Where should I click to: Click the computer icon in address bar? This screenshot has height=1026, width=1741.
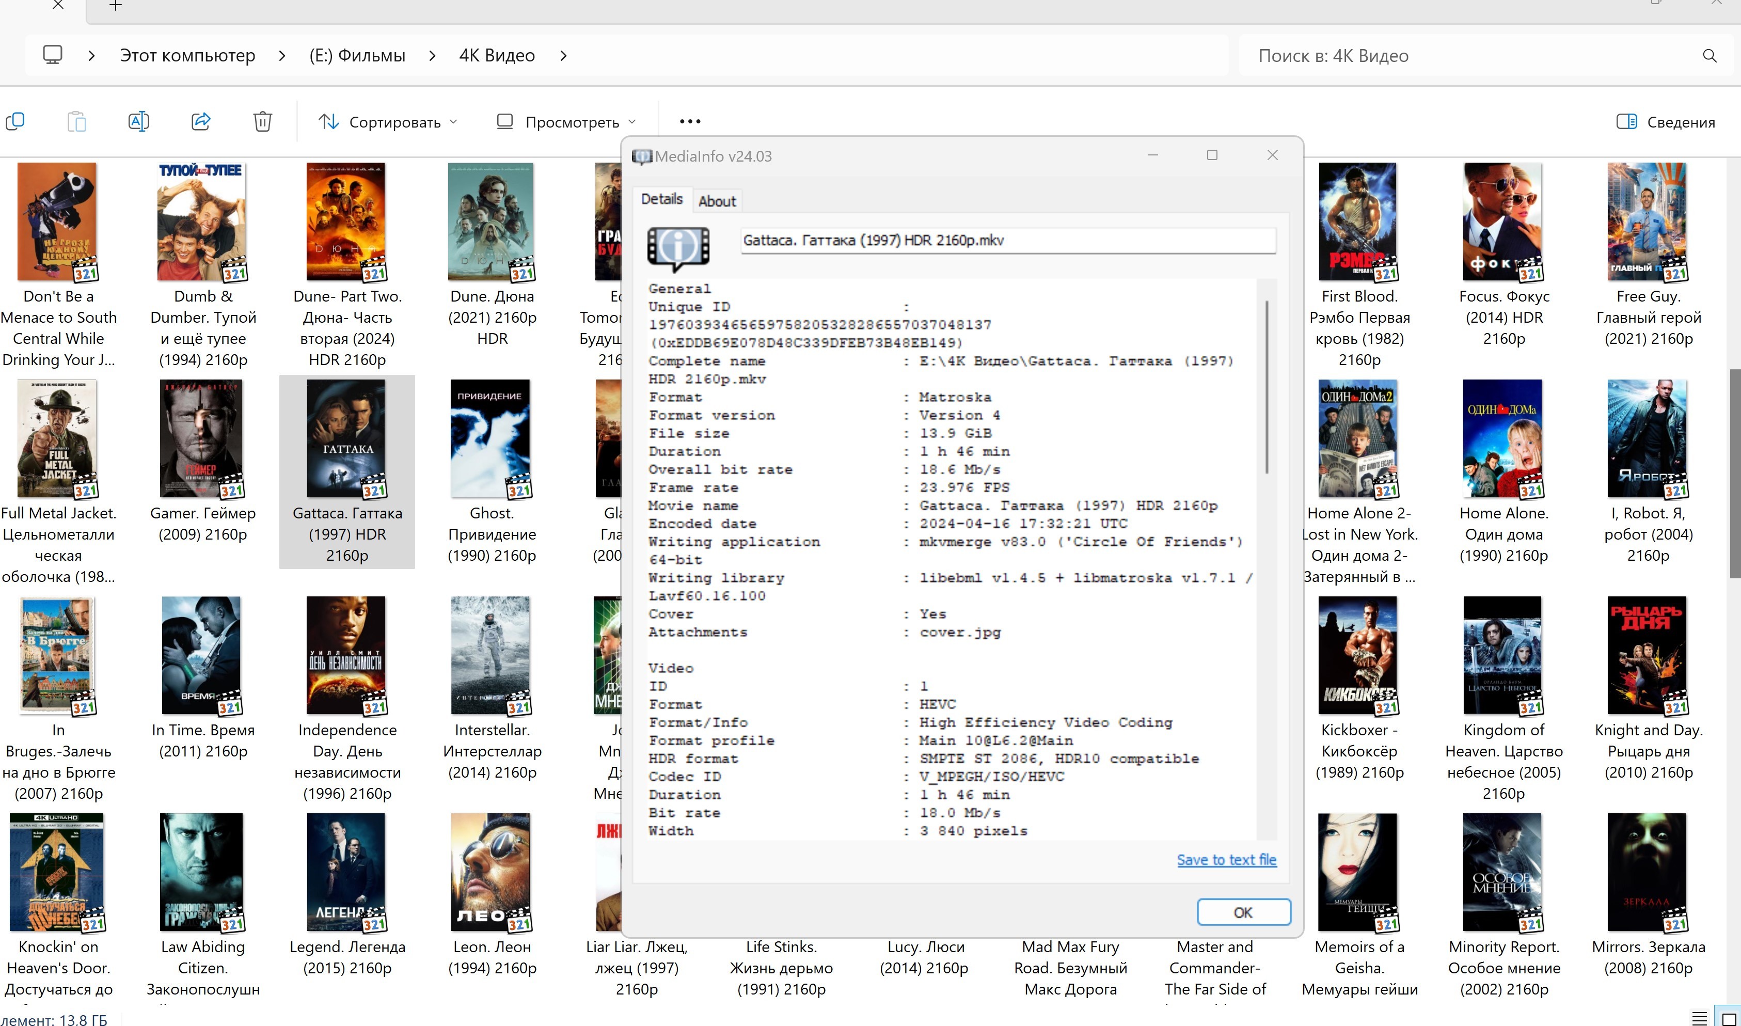(x=53, y=55)
